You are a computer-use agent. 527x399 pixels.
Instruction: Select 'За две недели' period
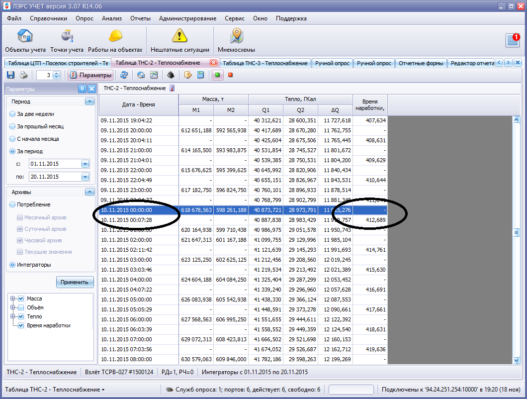click(32, 114)
